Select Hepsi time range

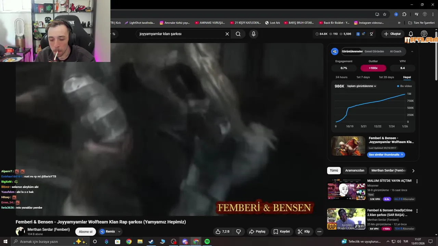407,77
